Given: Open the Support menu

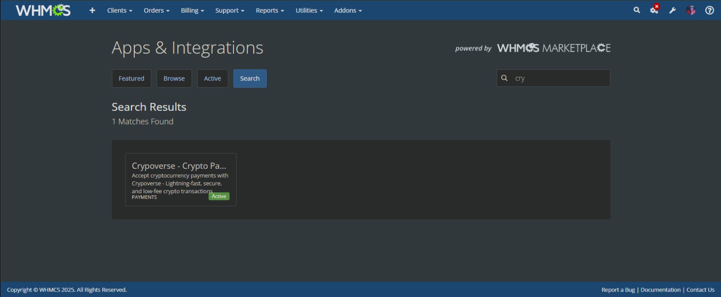Looking at the screenshot, I should [229, 10].
